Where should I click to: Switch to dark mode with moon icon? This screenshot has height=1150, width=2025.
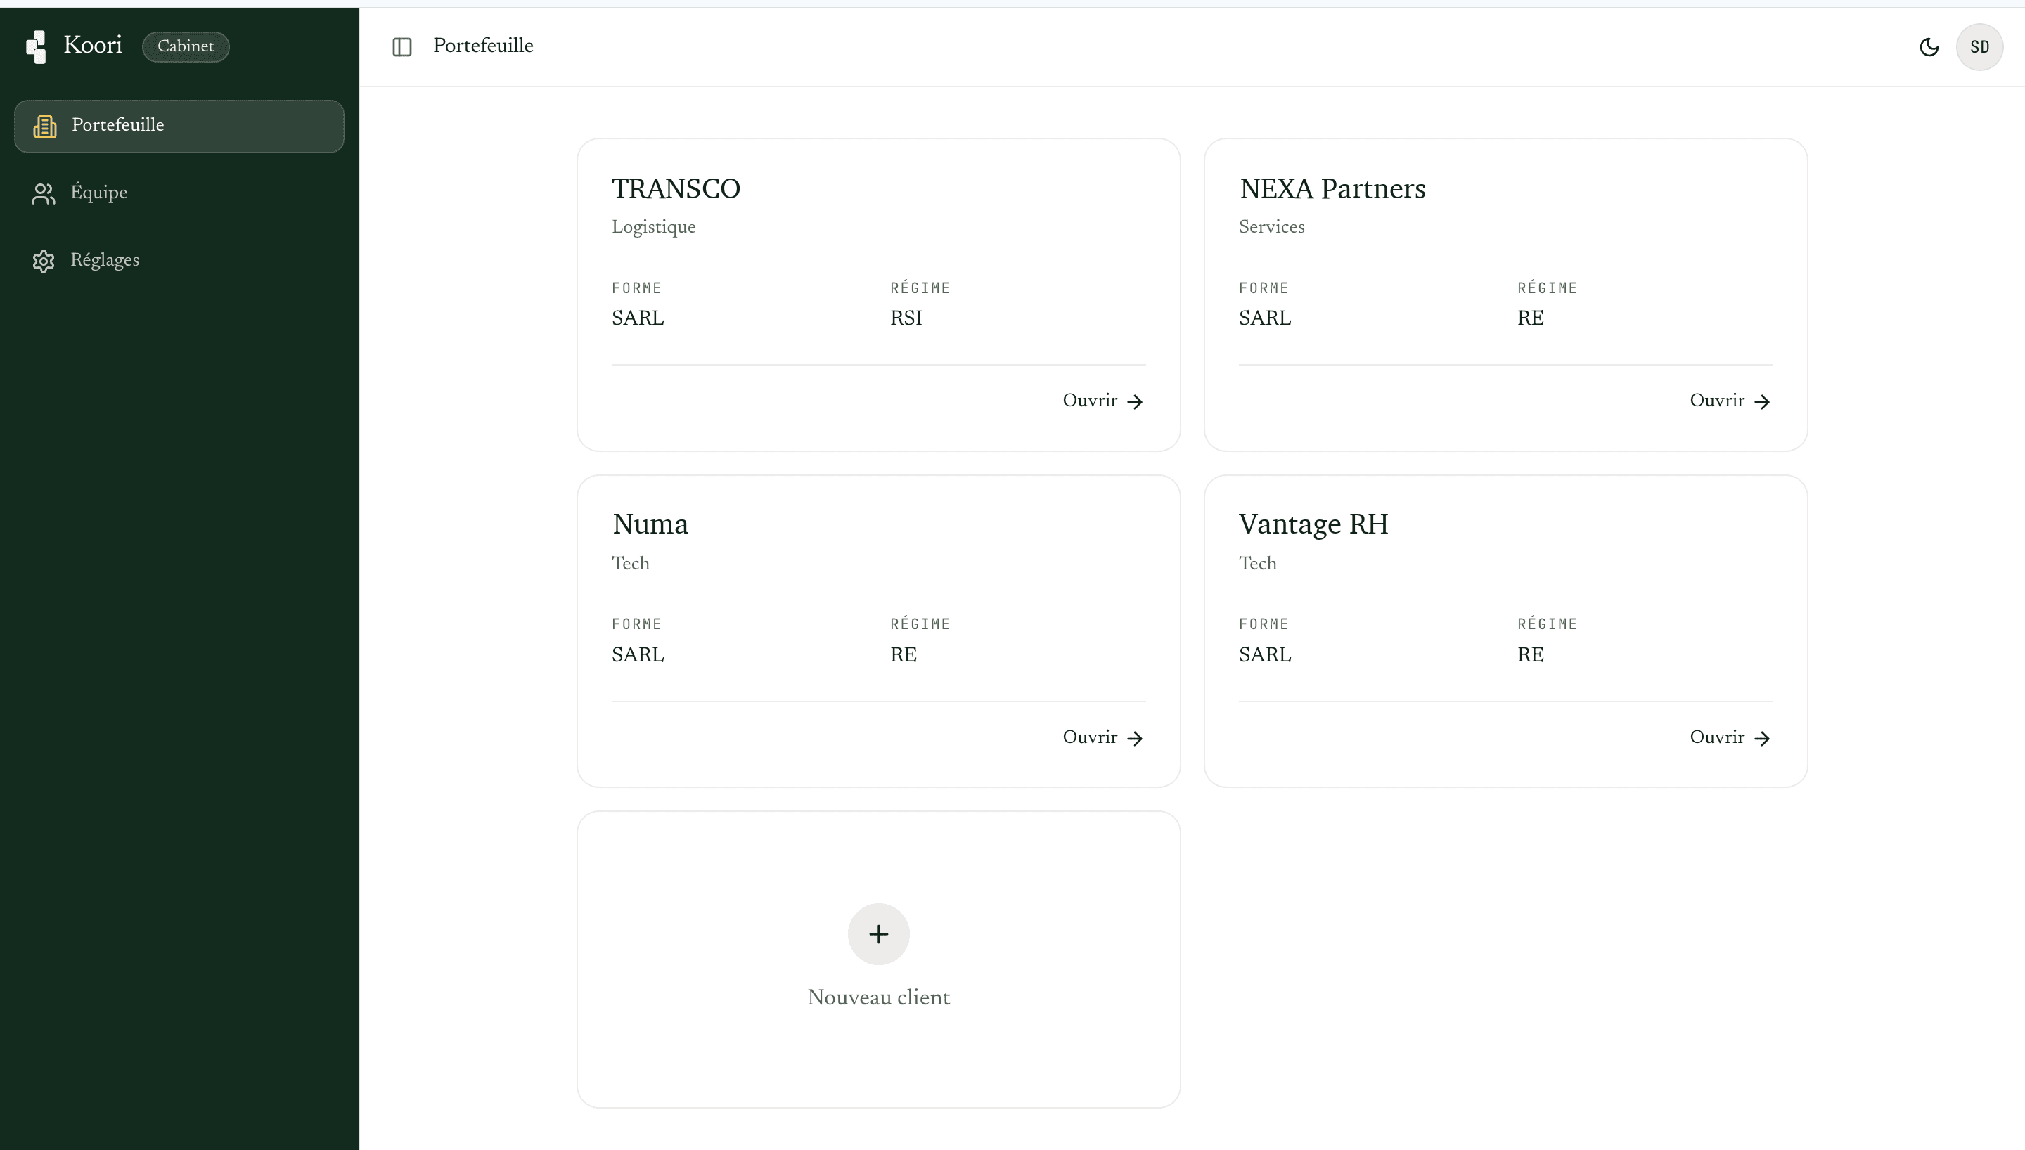(1929, 46)
